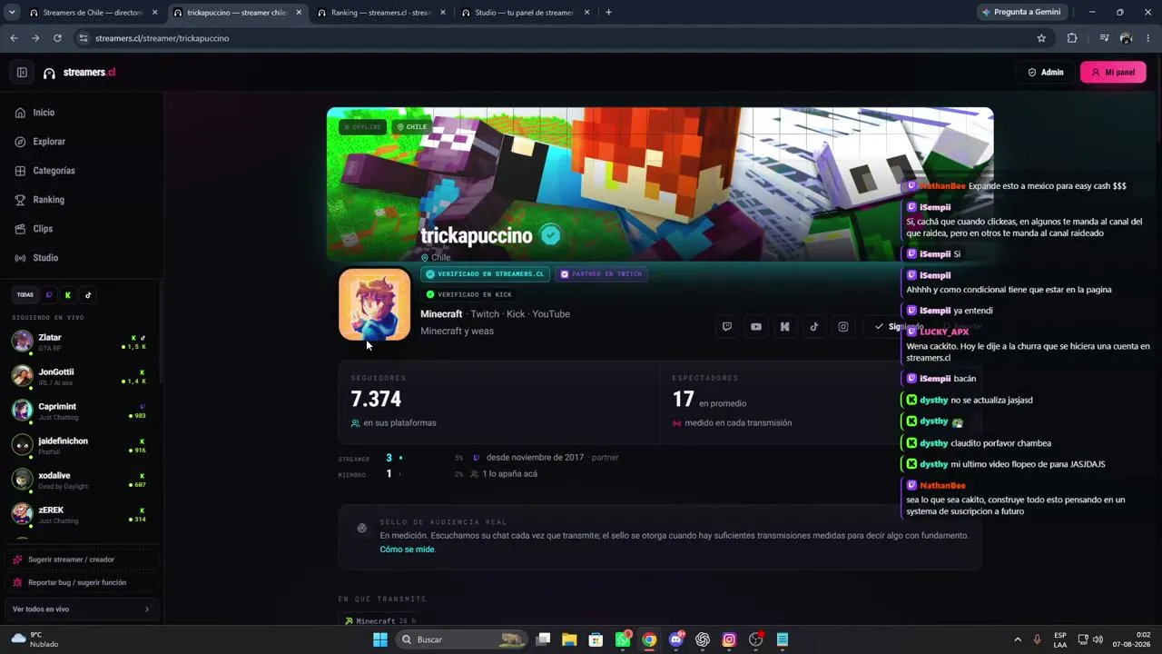Click Verificado en streamers.cl badge

coord(486,274)
